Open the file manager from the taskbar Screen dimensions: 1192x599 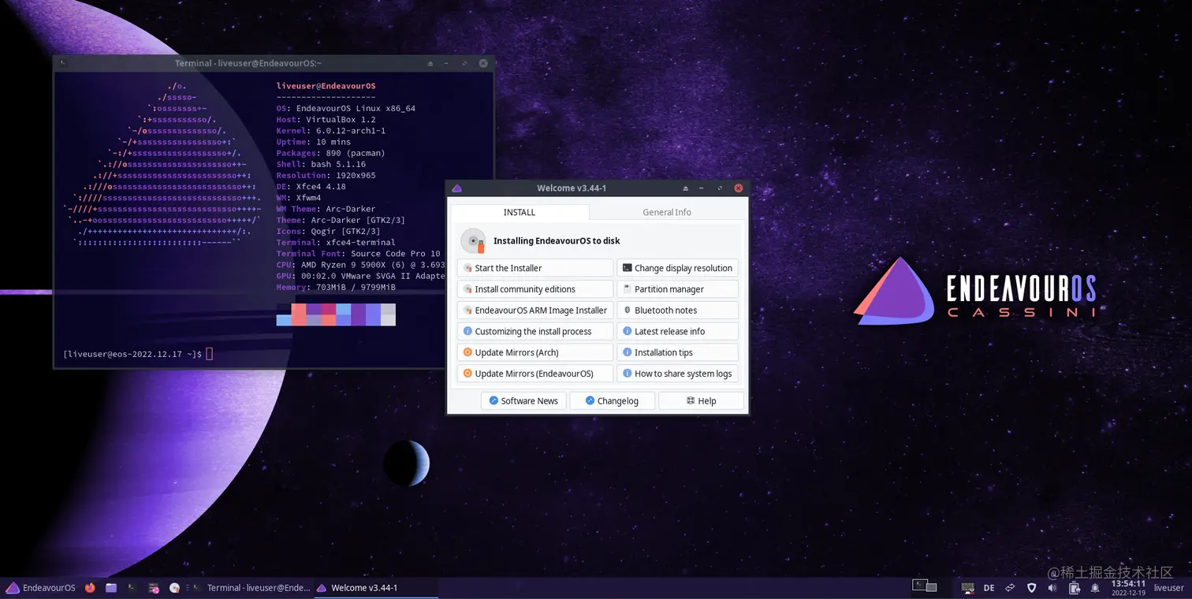click(111, 587)
